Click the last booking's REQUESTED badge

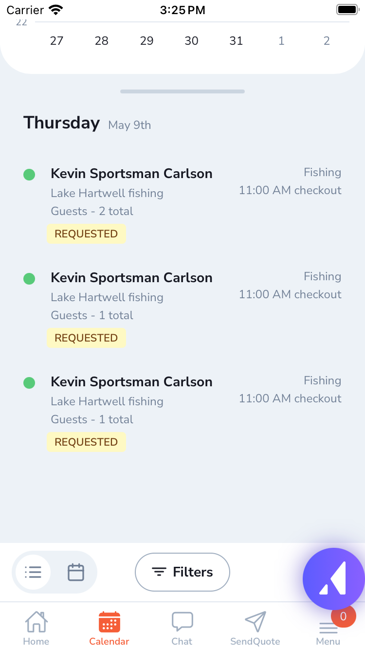(86, 442)
